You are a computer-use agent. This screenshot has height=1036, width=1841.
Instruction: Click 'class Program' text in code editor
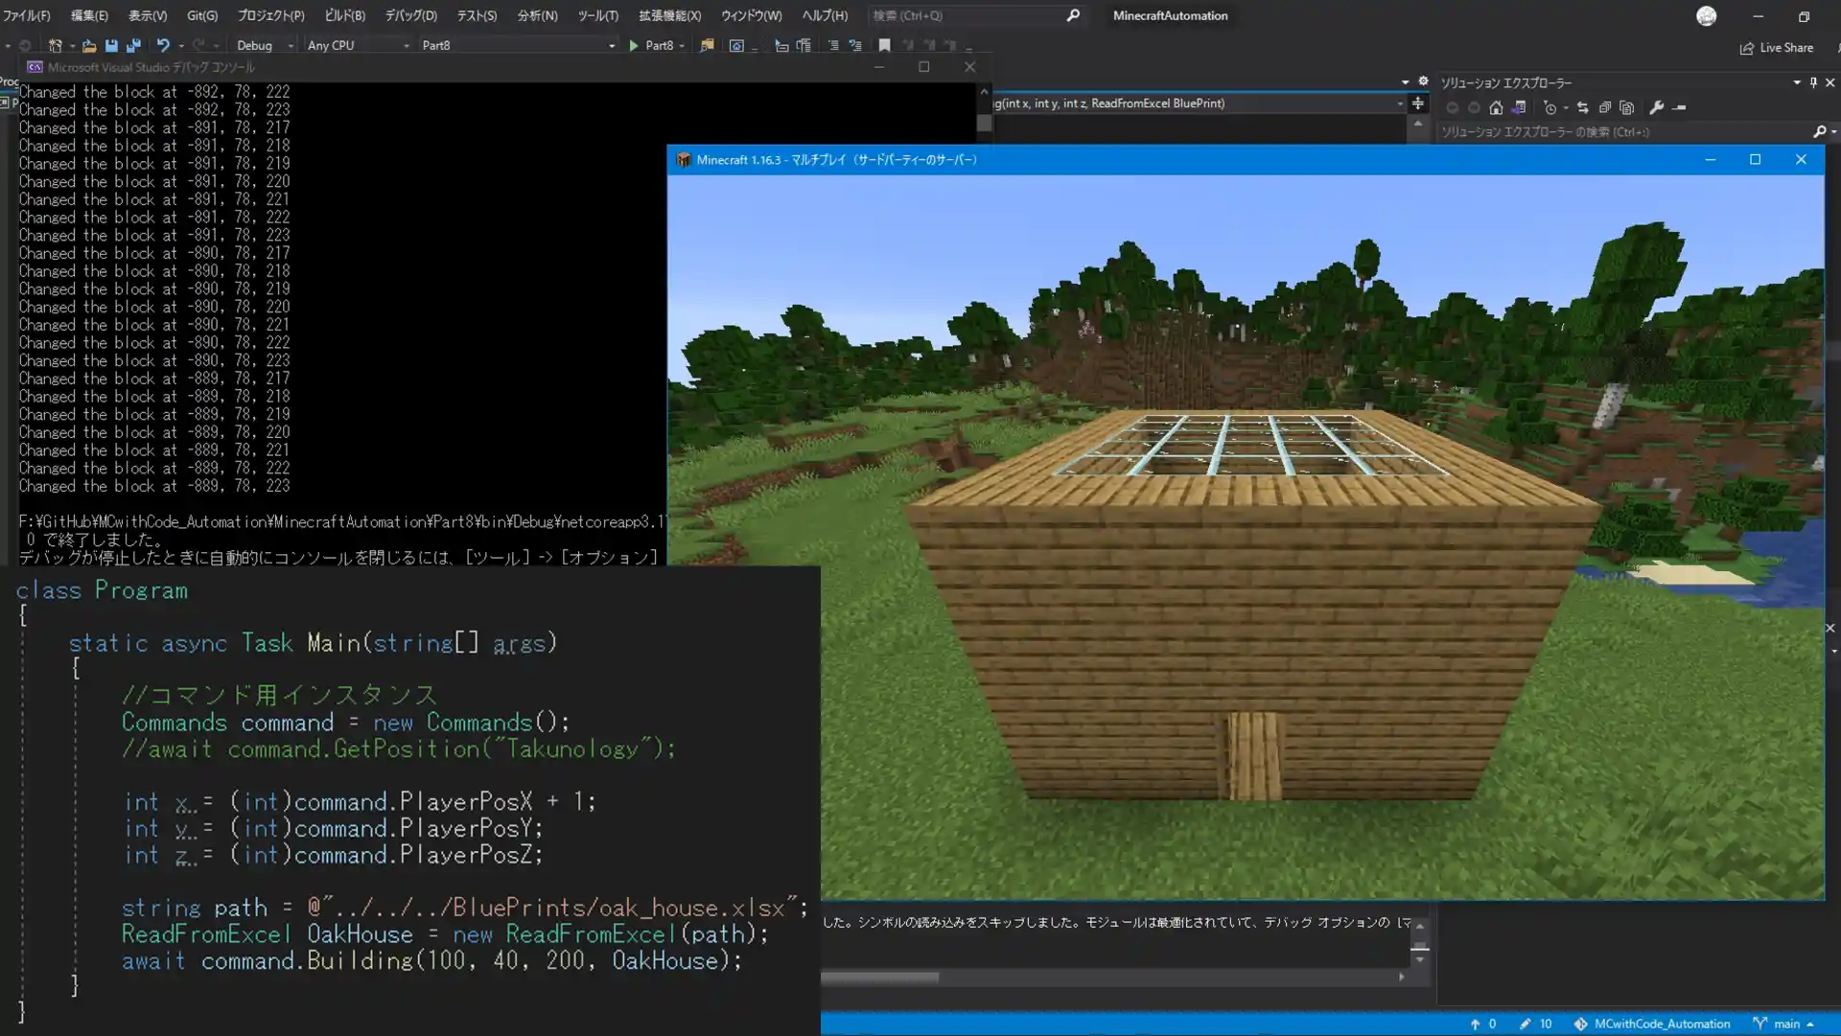(x=102, y=590)
